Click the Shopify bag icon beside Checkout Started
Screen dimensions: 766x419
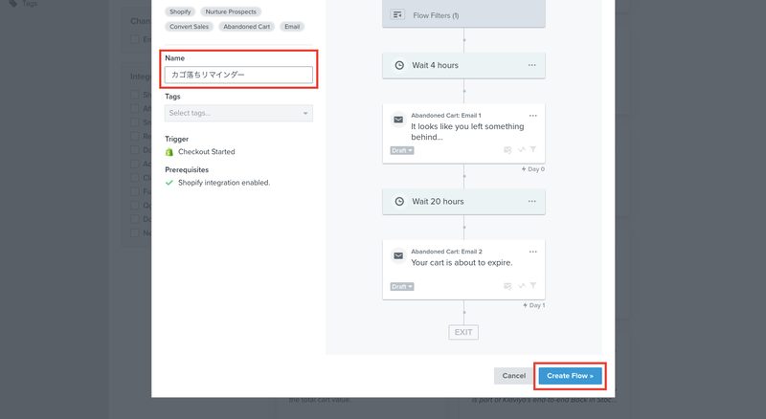[169, 152]
